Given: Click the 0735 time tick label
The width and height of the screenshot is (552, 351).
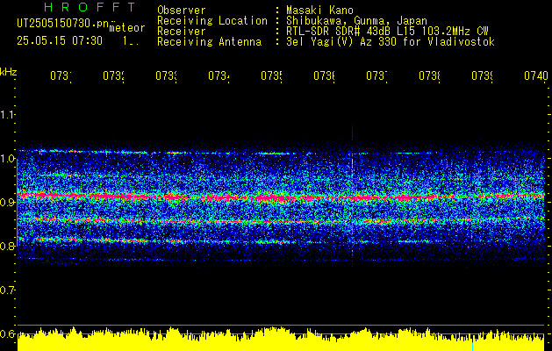Looking at the screenshot, I should click(x=272, y=75).
